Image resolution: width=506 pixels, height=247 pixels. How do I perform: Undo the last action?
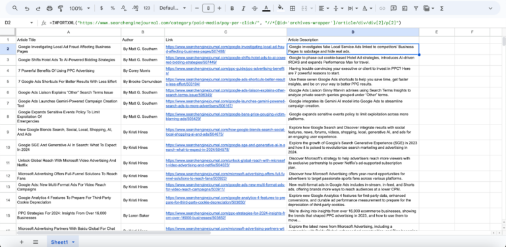point(27,9)
